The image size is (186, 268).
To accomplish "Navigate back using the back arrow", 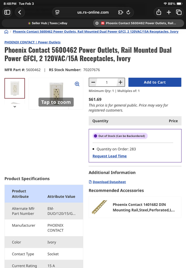I will (x=20, y=12).
